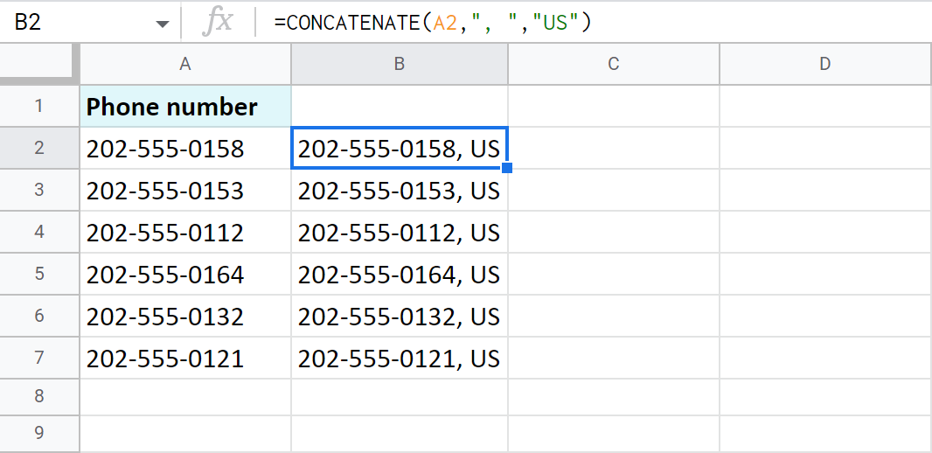Select column A header
This screenshot has width=932, height=453.
click(x=185, y=64)
